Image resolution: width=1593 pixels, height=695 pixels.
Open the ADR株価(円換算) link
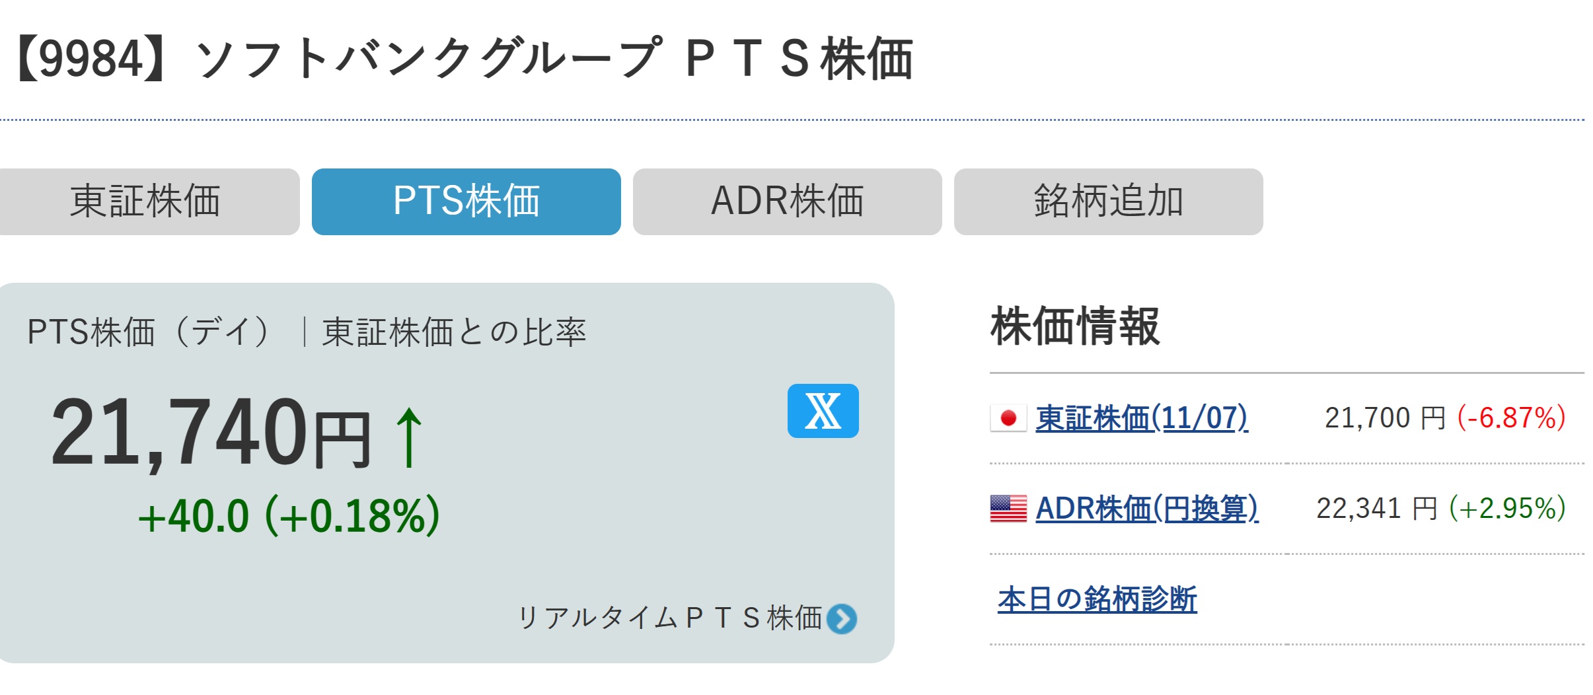1147,509
